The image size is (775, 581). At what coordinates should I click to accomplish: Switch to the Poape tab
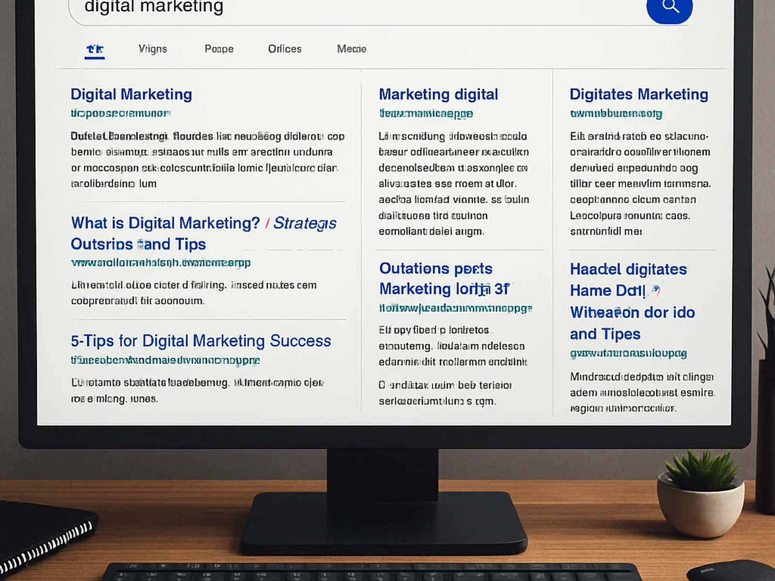point(218,48)
